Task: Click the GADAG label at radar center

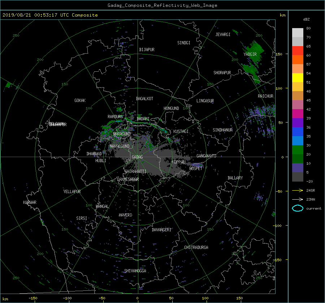Action: 137,157
